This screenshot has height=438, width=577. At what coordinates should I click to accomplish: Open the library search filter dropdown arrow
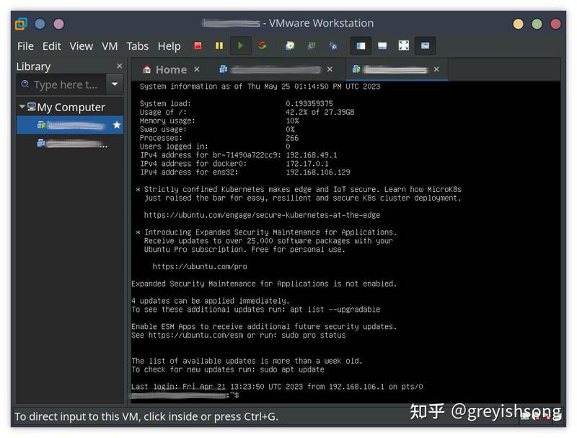point(115,84)
